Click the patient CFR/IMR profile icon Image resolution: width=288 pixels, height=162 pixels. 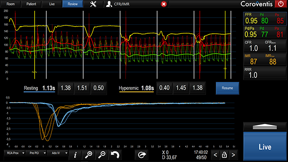point(109,4)
